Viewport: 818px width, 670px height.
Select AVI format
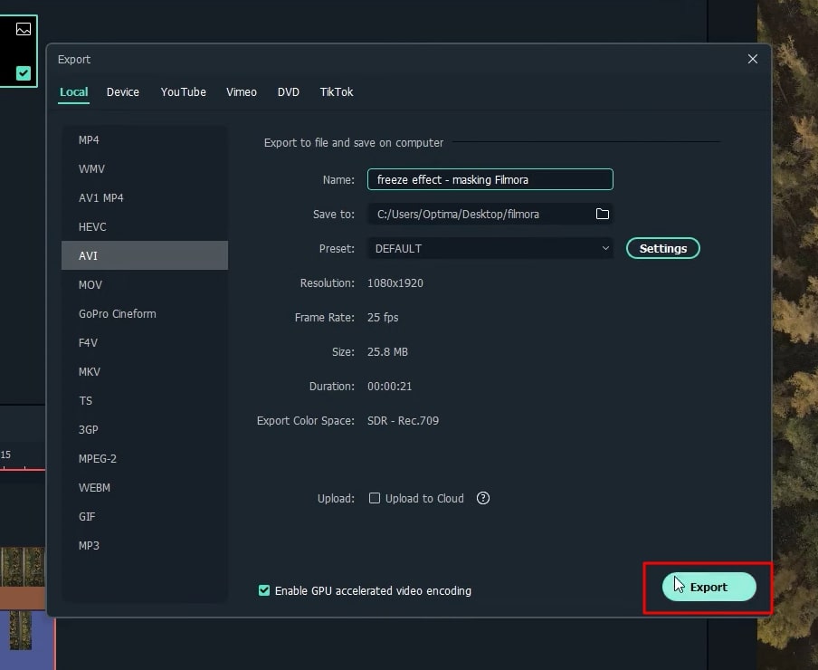[145, 255]
